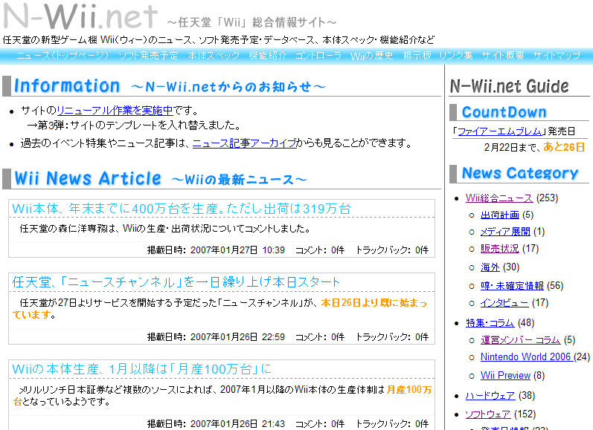Open the ソフトウェア category
This screenshot has width=593, height=430.
(x=488, y=414)
